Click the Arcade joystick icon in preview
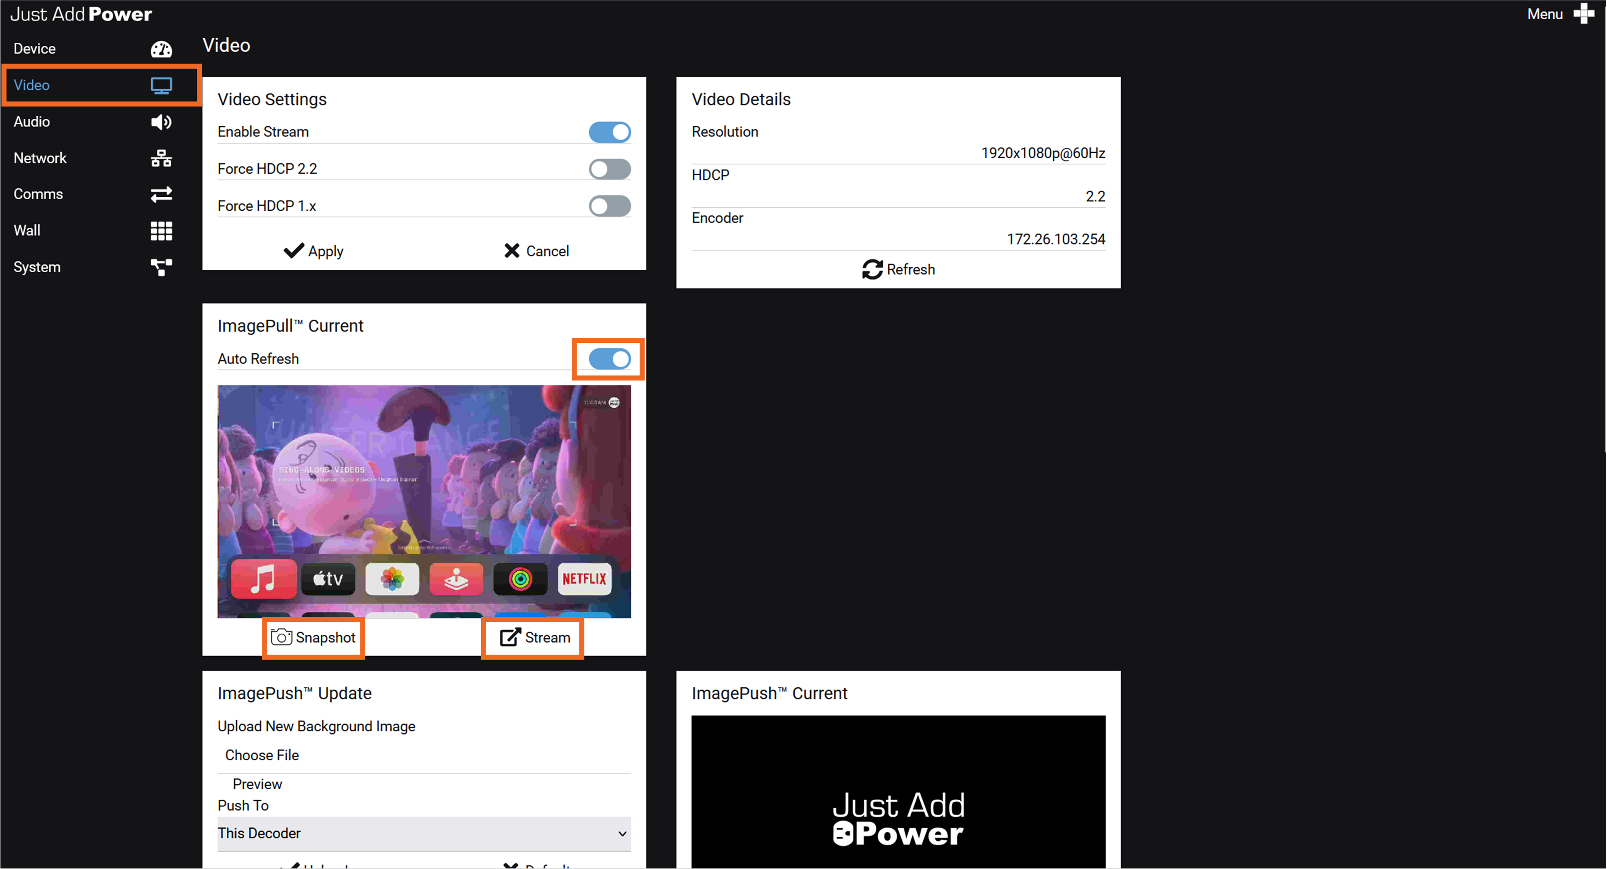The image size is (1607, 869). click(456, 579)
